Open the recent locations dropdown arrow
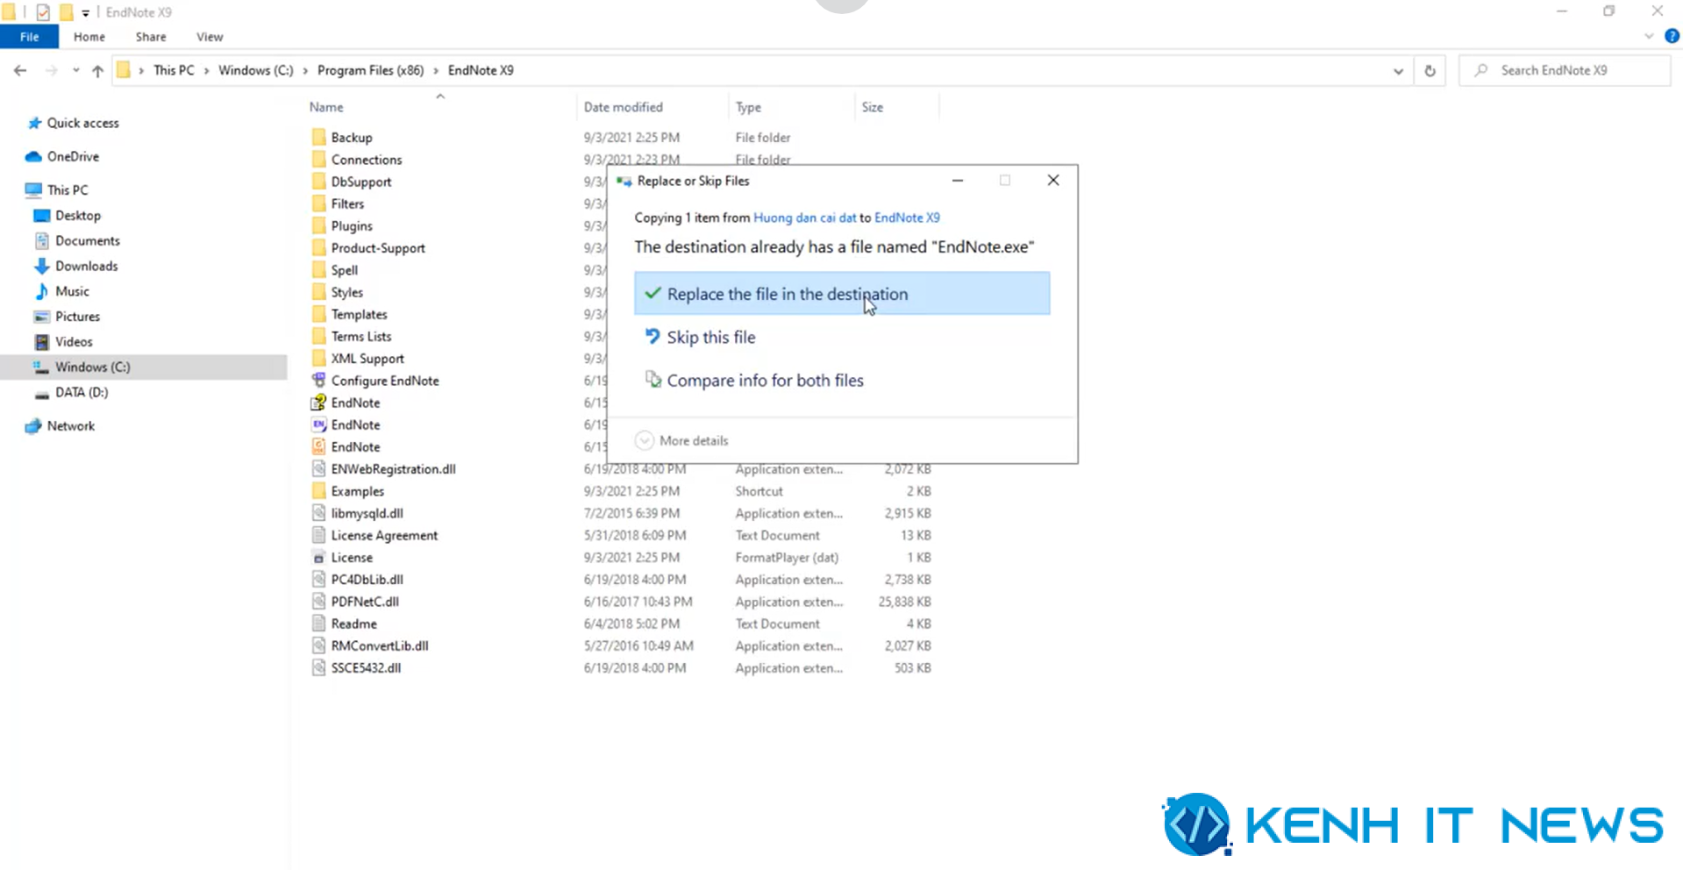This screenshot has width=1683, height=870. 76,70
